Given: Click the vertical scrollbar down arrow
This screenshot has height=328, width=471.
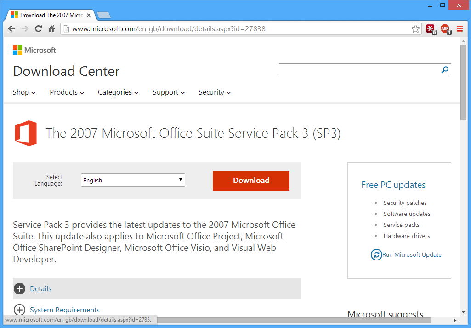Looking at the screenshot, I should pyautogui.click(x=463, y=312).
